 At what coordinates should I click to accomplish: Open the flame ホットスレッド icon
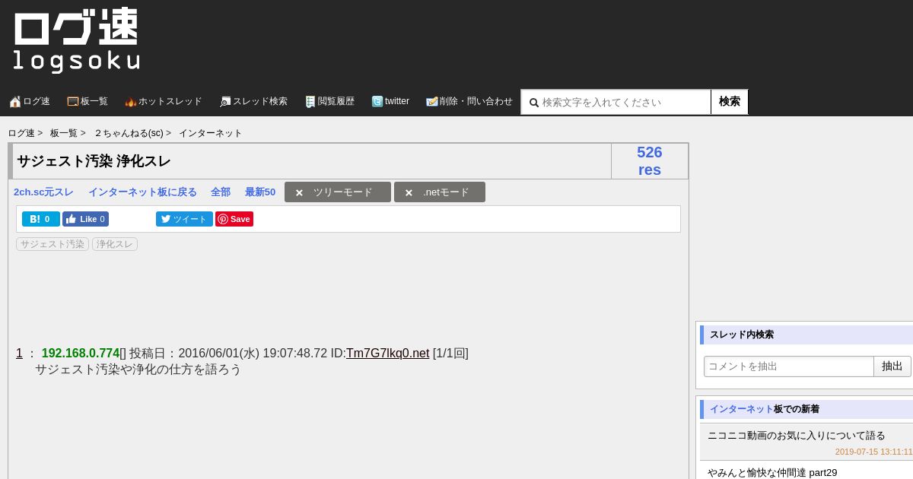pos(131,102)
